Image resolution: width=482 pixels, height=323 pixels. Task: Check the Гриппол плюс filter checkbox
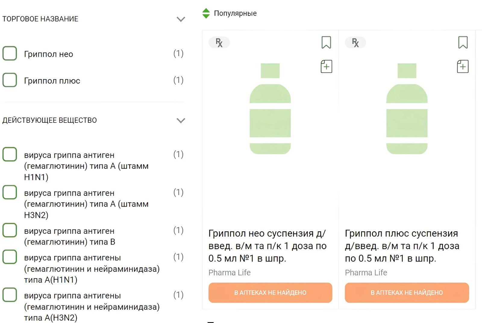click(10, 80)
